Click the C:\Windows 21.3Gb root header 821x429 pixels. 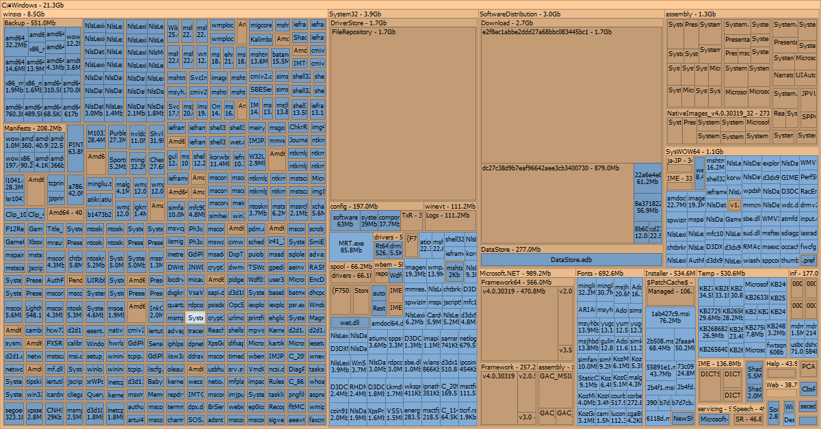(x=34, y=5)
